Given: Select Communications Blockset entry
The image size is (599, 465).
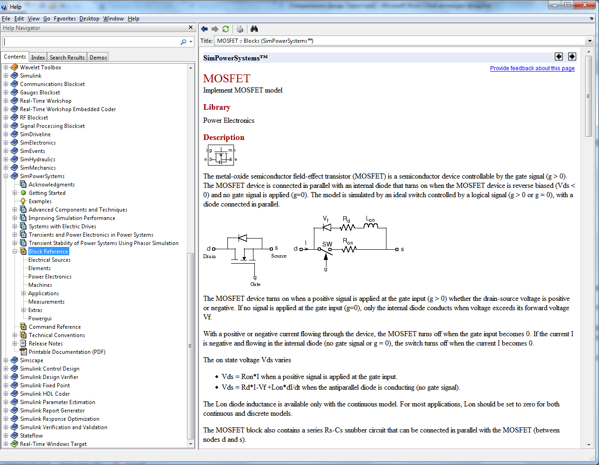Looking at the screenshot, I should [x=53, y=84].
